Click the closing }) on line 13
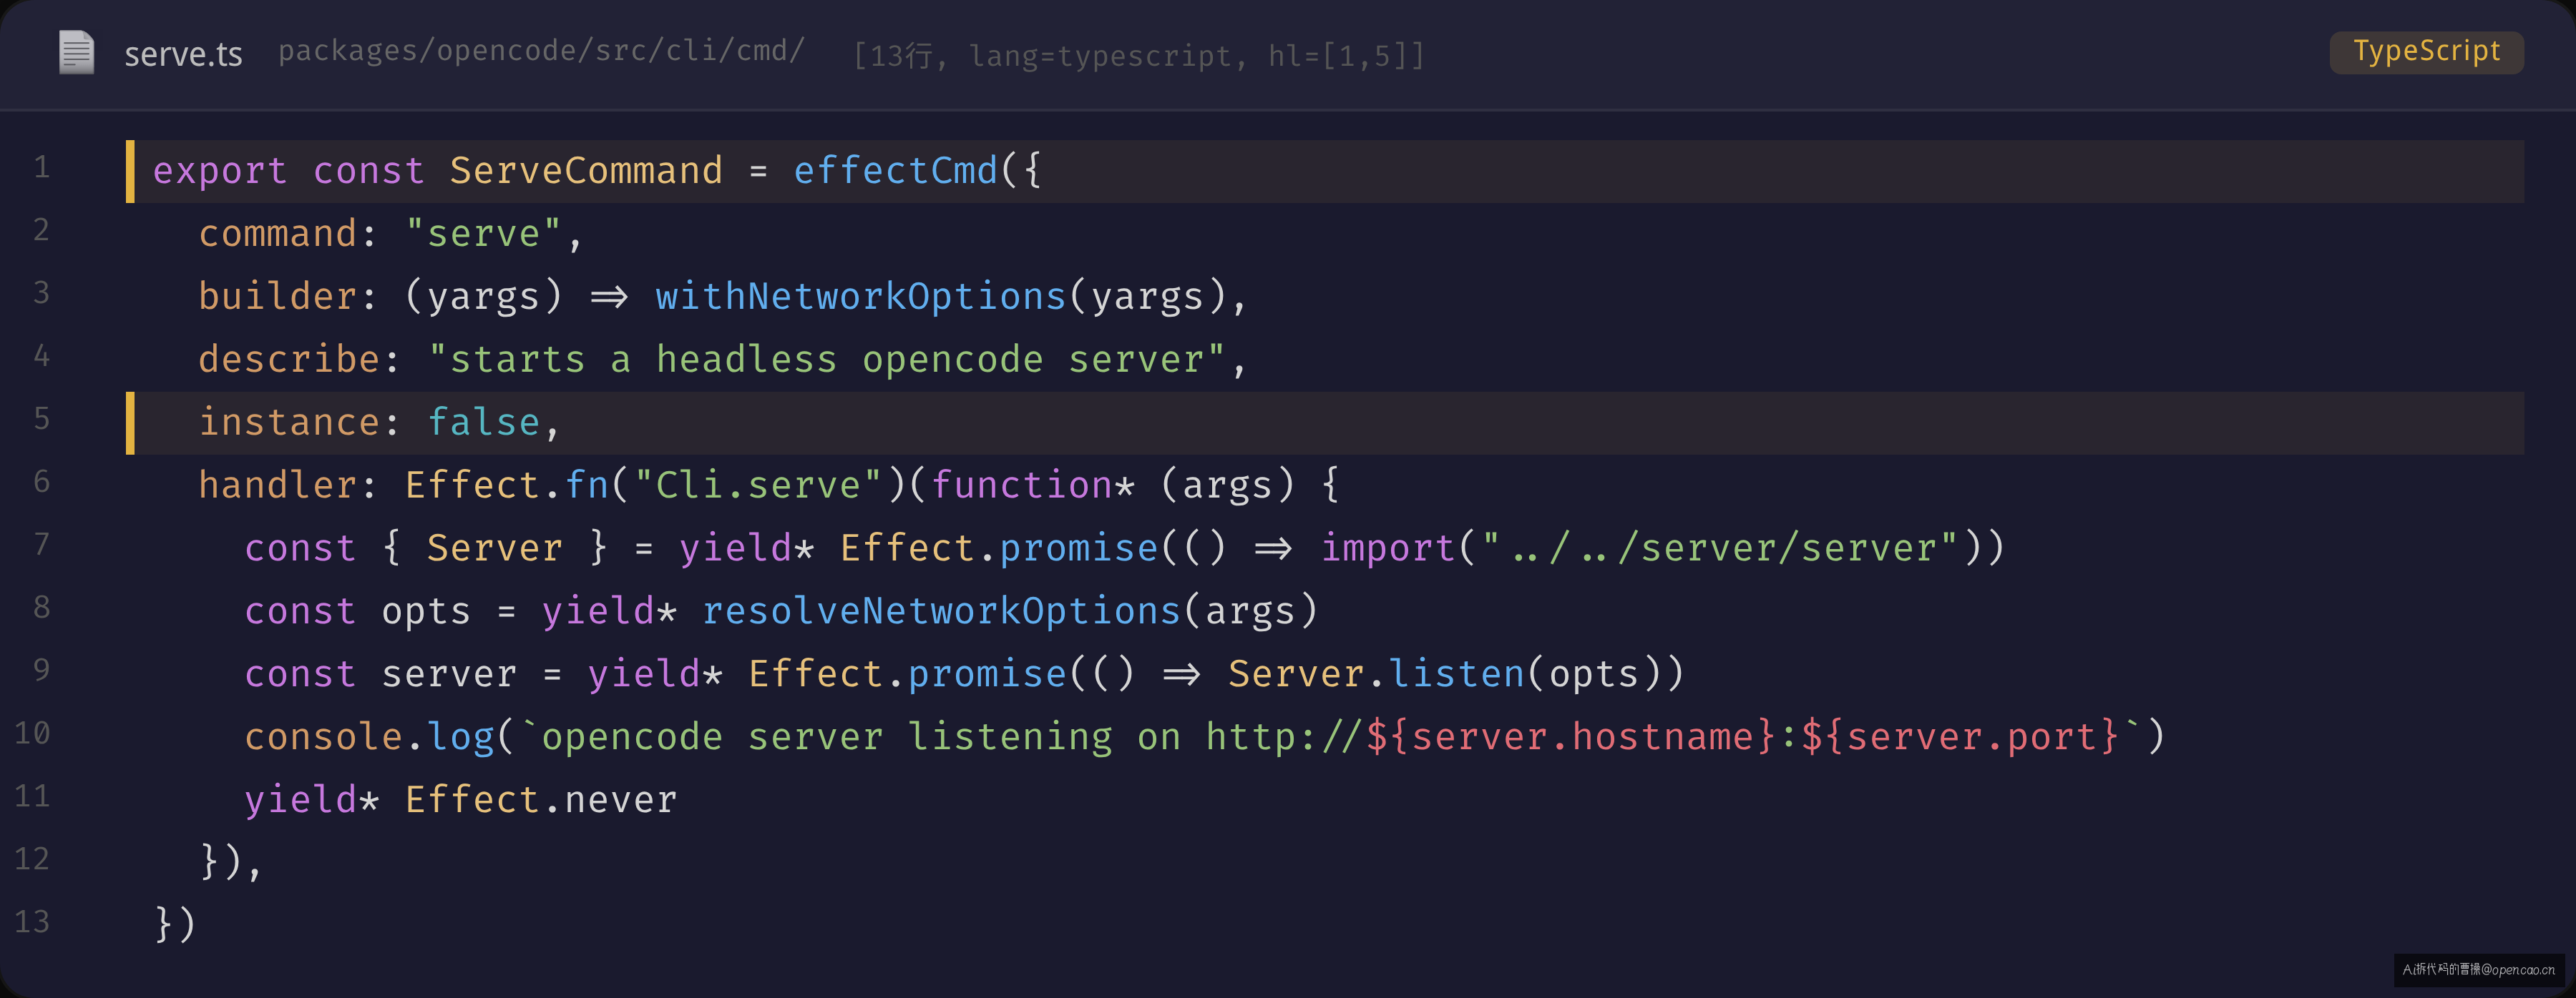The image size is (2576, 998). coord(175,925)
